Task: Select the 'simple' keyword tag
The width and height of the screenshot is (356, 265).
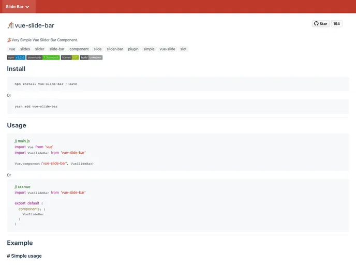Action: 149,49
